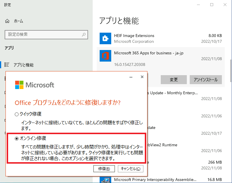Select アプリと機能 in the sidebar
Viewport: 232px width, 183px height.
pos(23,65)
